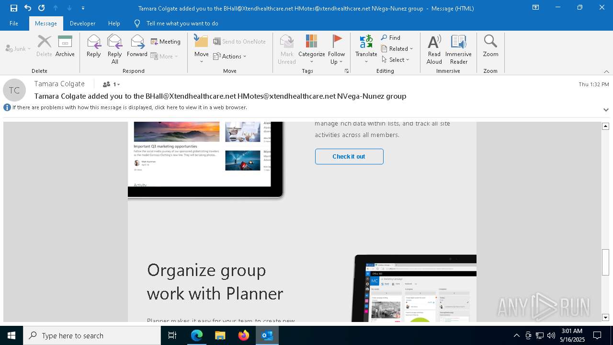Forward this email
613x345 pixels.
137,46
